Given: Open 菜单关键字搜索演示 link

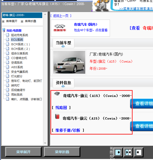Looking at the screenshot, I should coord(136,9).
